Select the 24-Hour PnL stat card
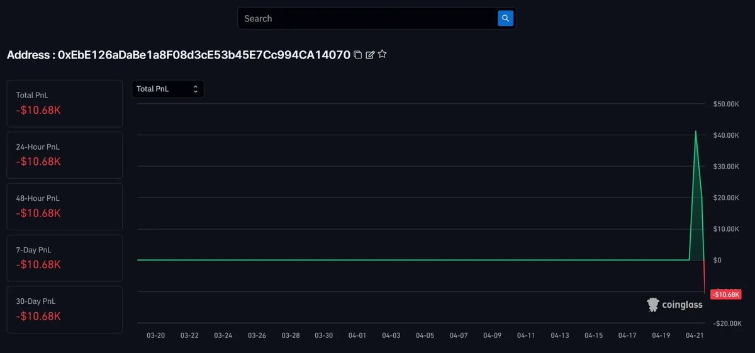 64,155
